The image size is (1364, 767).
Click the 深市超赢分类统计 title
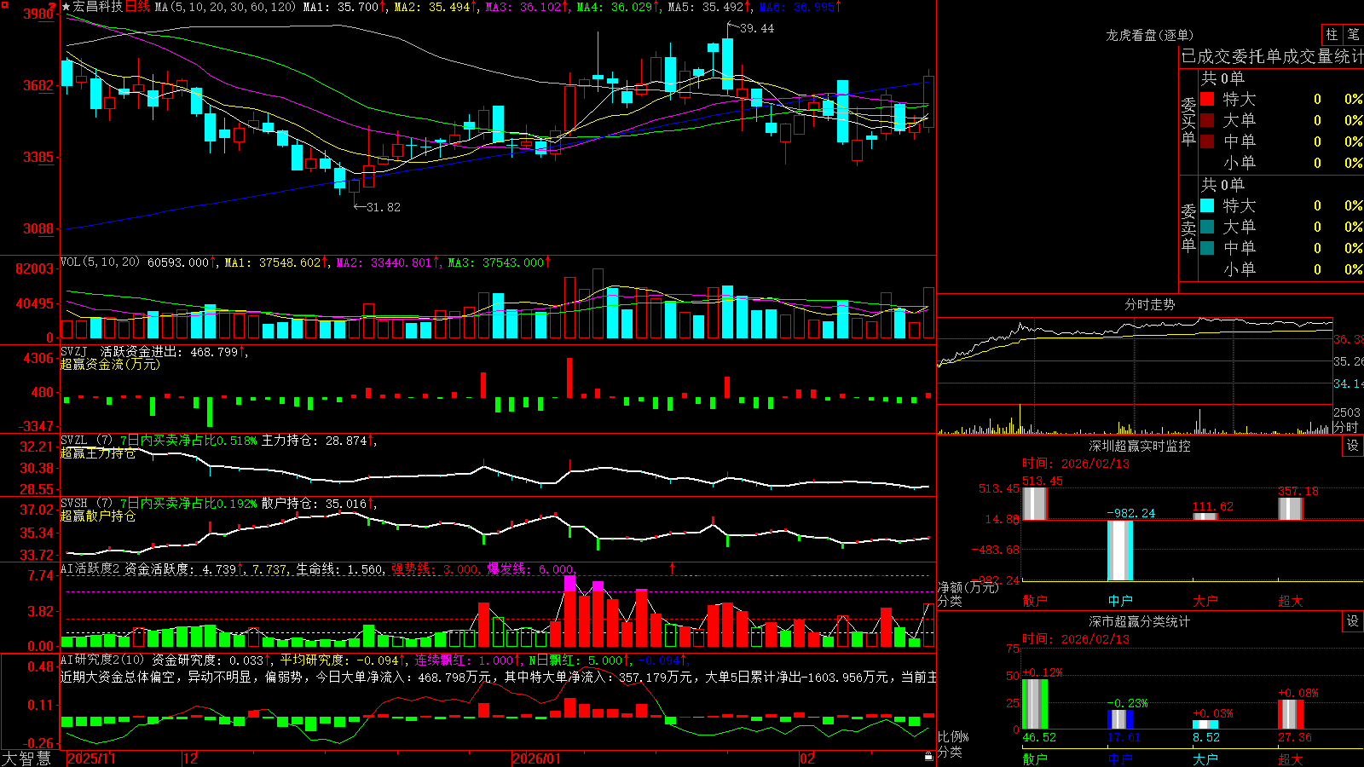1140,621
